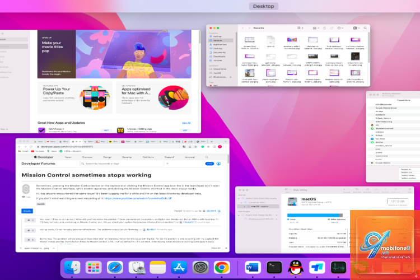Collapse the APPLE SSD tree in Disk Utility
Screen dimensions: 420x280
(x=239, y=199)
